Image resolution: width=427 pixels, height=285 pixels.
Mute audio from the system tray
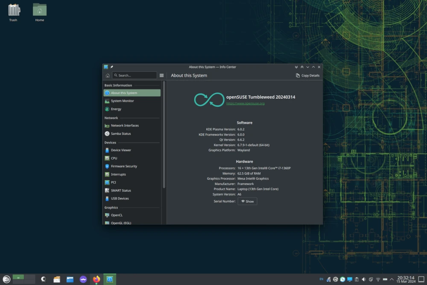[364, 279]
